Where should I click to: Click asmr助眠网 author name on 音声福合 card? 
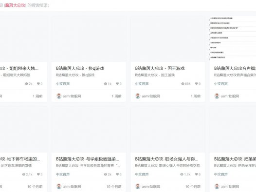pos(230,96)
